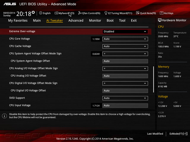The image size is (190, 142).
Task: Click the ASUS logo
Action: 10,4
